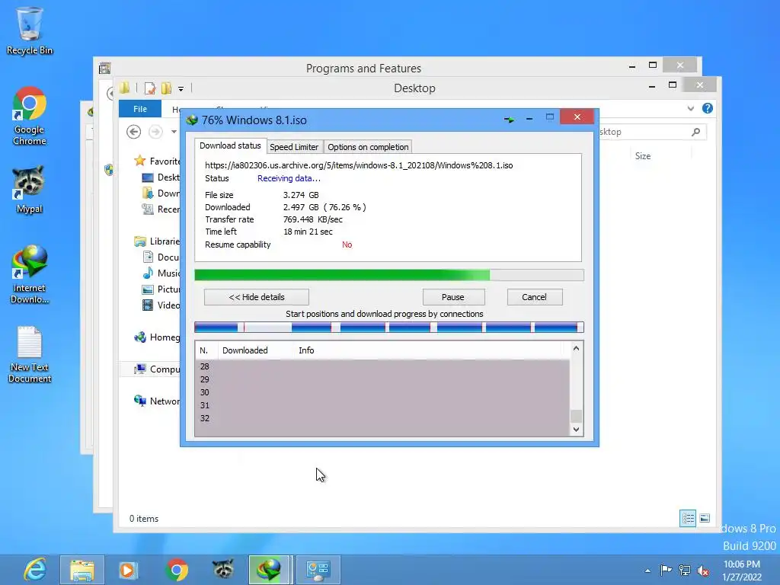Open Help in the Desktop window
The image size is (780, 585).
708,108
